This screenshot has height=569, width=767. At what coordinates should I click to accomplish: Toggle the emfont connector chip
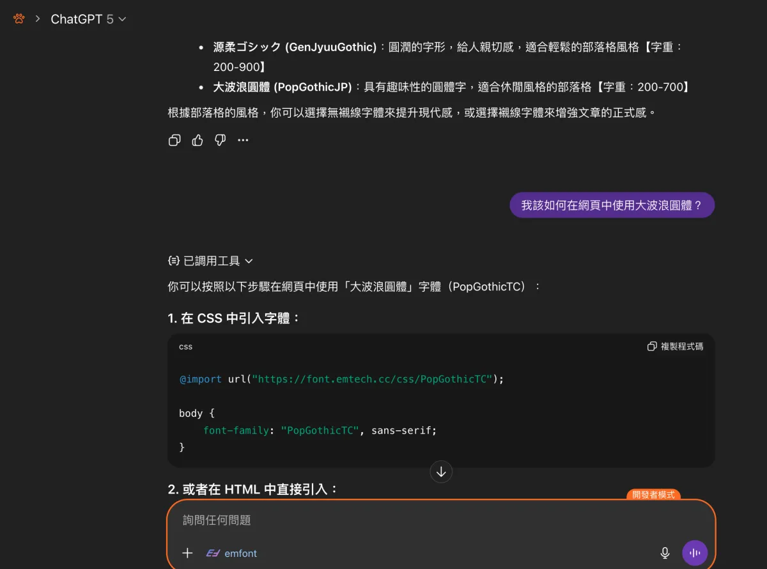click(232, 553)
